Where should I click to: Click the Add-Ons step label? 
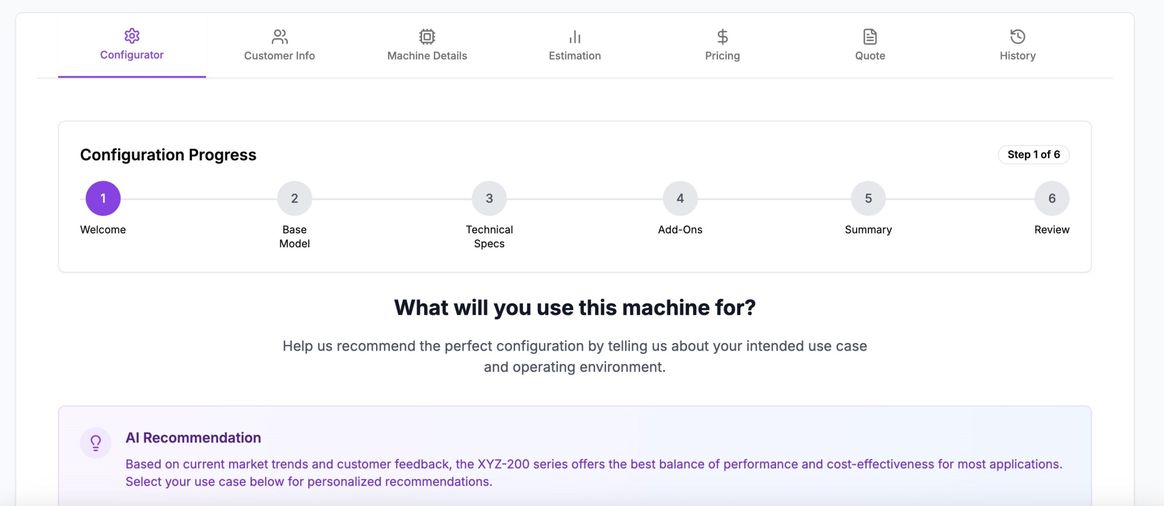point(680,230)
